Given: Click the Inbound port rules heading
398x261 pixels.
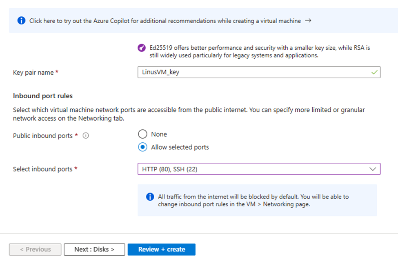Looking at the screenshot, I should 43,96.
